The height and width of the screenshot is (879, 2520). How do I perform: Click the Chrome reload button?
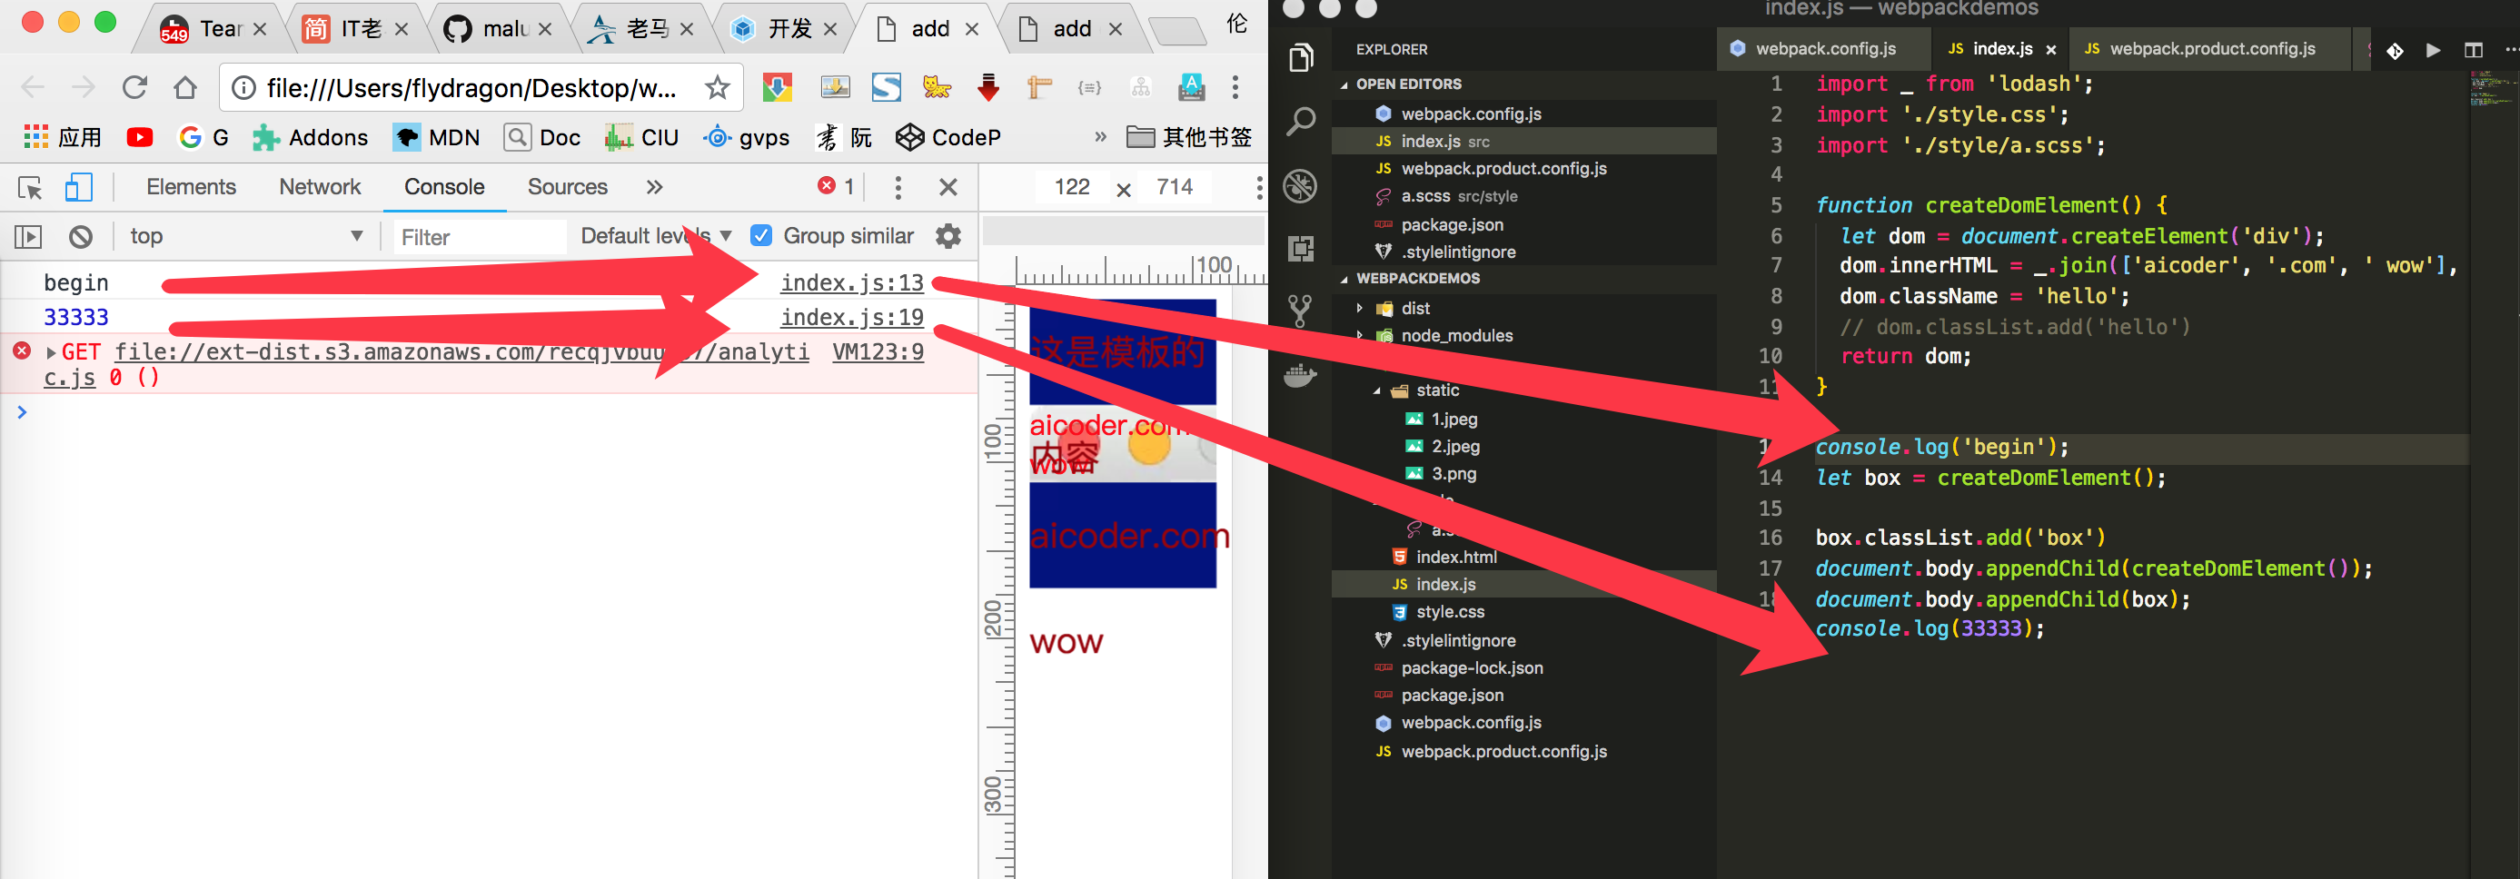135,88
